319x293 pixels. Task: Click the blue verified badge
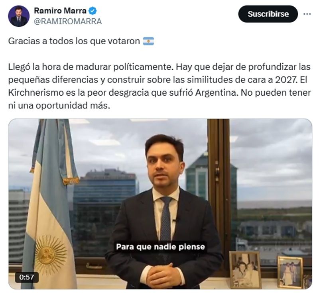(x=93, y=11)
